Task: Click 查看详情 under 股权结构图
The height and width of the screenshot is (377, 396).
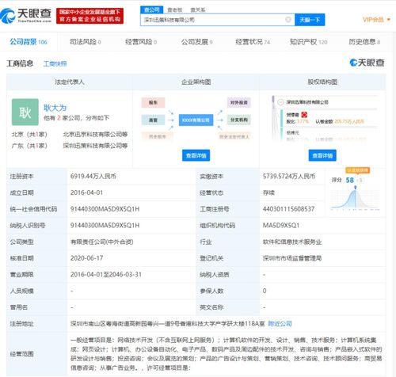Action: [x=322, y=155]
